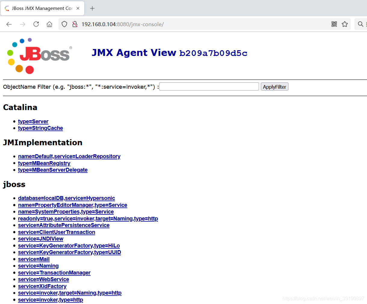Click the b209a7b09d5c hostname text
This screenshot has width=367, height=304.
coord(213,53)
